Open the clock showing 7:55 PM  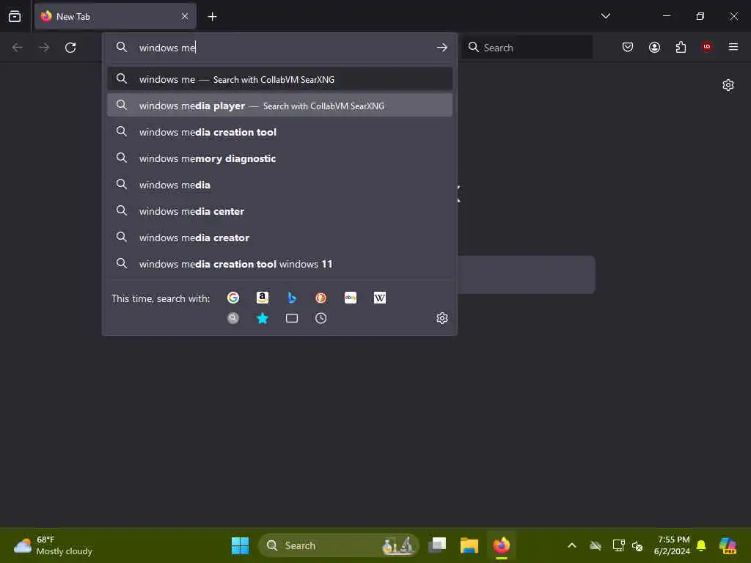pyautogui.click(x=672, y=545)
